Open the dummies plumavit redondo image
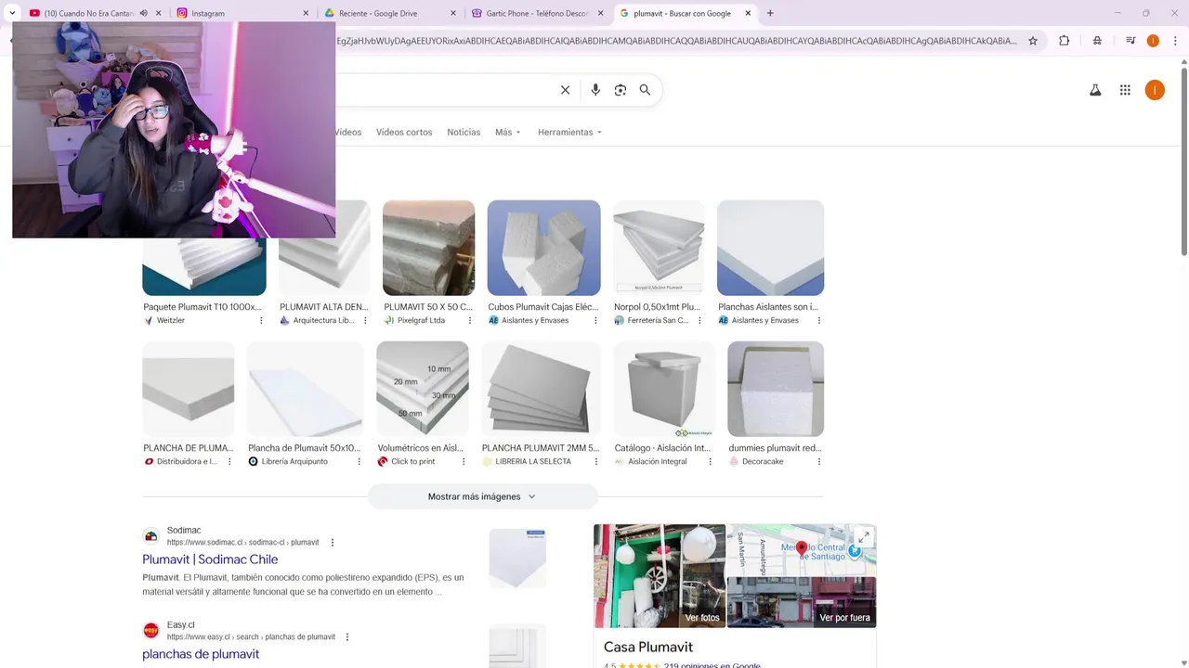1189x668 pixels. [776, 389]
